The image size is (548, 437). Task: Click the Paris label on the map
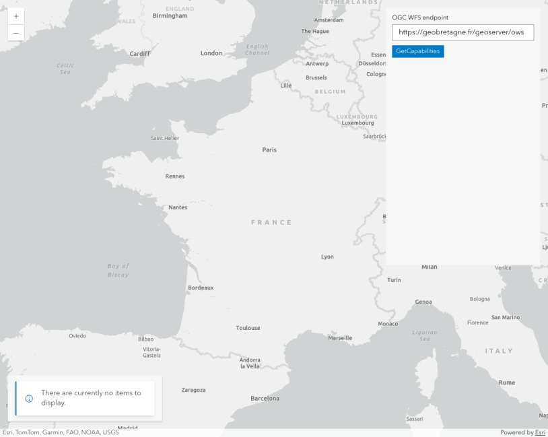(x=269, y=150)
